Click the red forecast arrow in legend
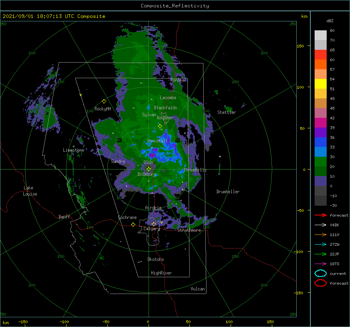Image resolution: width=350 pixels, height=327 pixels. point(320,215)
